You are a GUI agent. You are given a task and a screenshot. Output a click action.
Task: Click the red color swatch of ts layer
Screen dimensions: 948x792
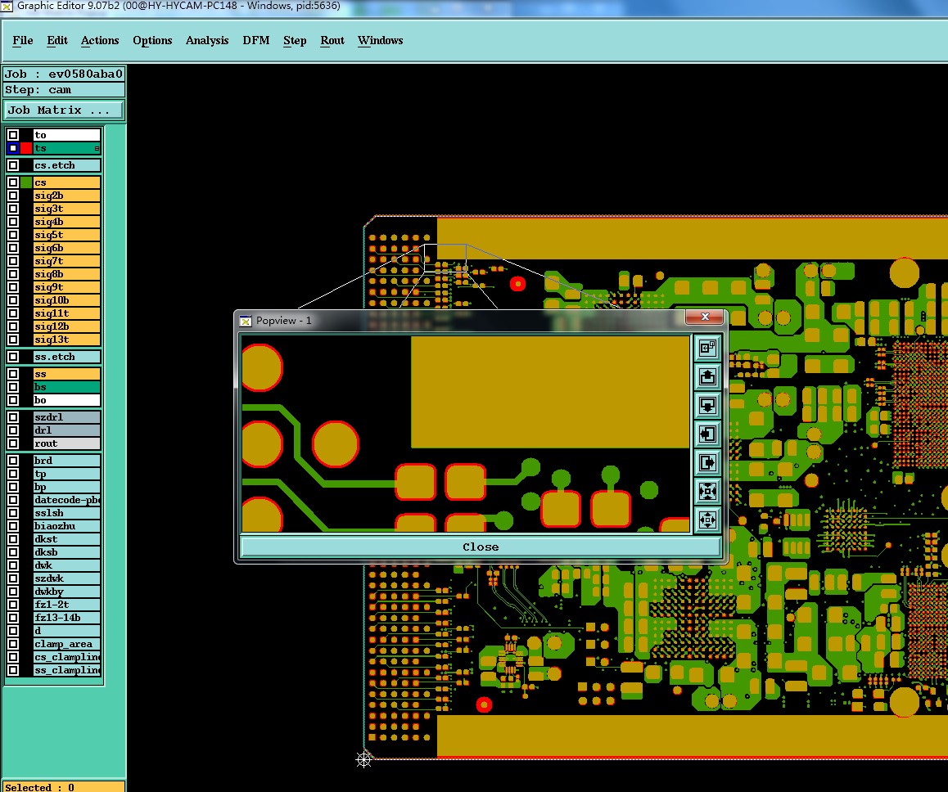26,148
